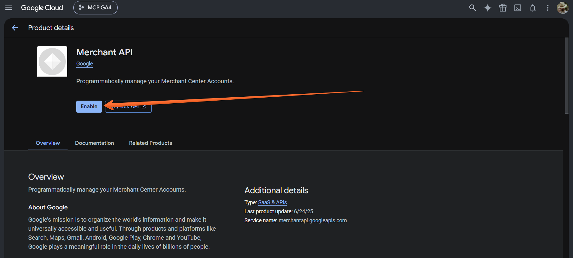Viewport: 573px width, 258px height.
Task: Open the search magnifier icon
Action: pyautogui.click(x=472, y=8)
